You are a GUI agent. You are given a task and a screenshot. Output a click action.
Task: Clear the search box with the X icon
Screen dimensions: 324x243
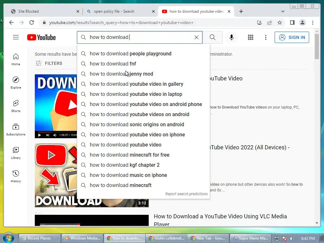click(x=196, y=37)
